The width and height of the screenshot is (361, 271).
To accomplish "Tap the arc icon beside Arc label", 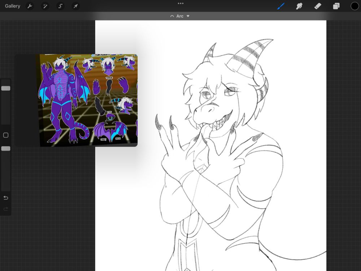I will [172, 16].
